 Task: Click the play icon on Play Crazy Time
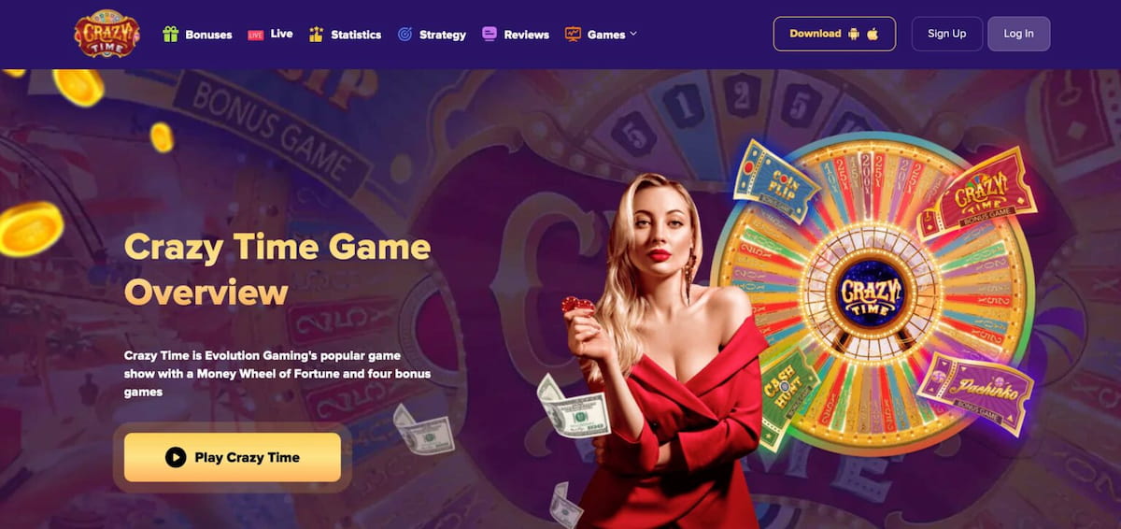tap(176, 457)
